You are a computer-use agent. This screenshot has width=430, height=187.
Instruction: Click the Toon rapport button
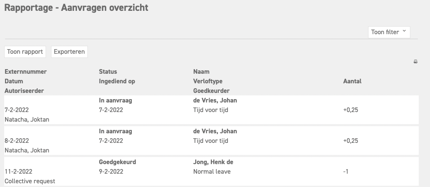(25, 52)
